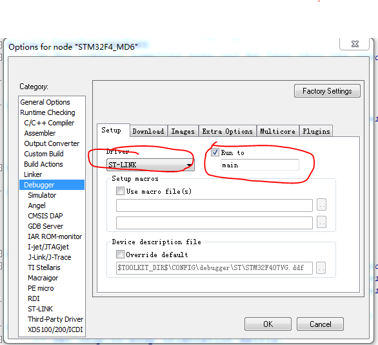Image resolution: width=378 pixels, height=345 pixels.
Task: Toggle the Run to checkbox
Action: pyautogui.click(x=215, y=152)
